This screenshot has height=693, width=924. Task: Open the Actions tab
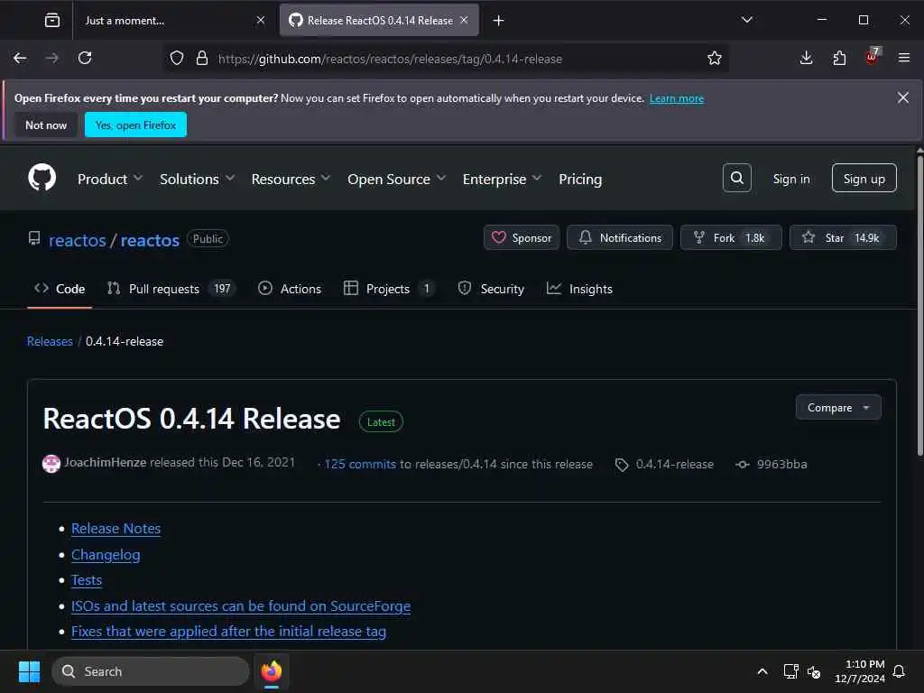(290, 289)
